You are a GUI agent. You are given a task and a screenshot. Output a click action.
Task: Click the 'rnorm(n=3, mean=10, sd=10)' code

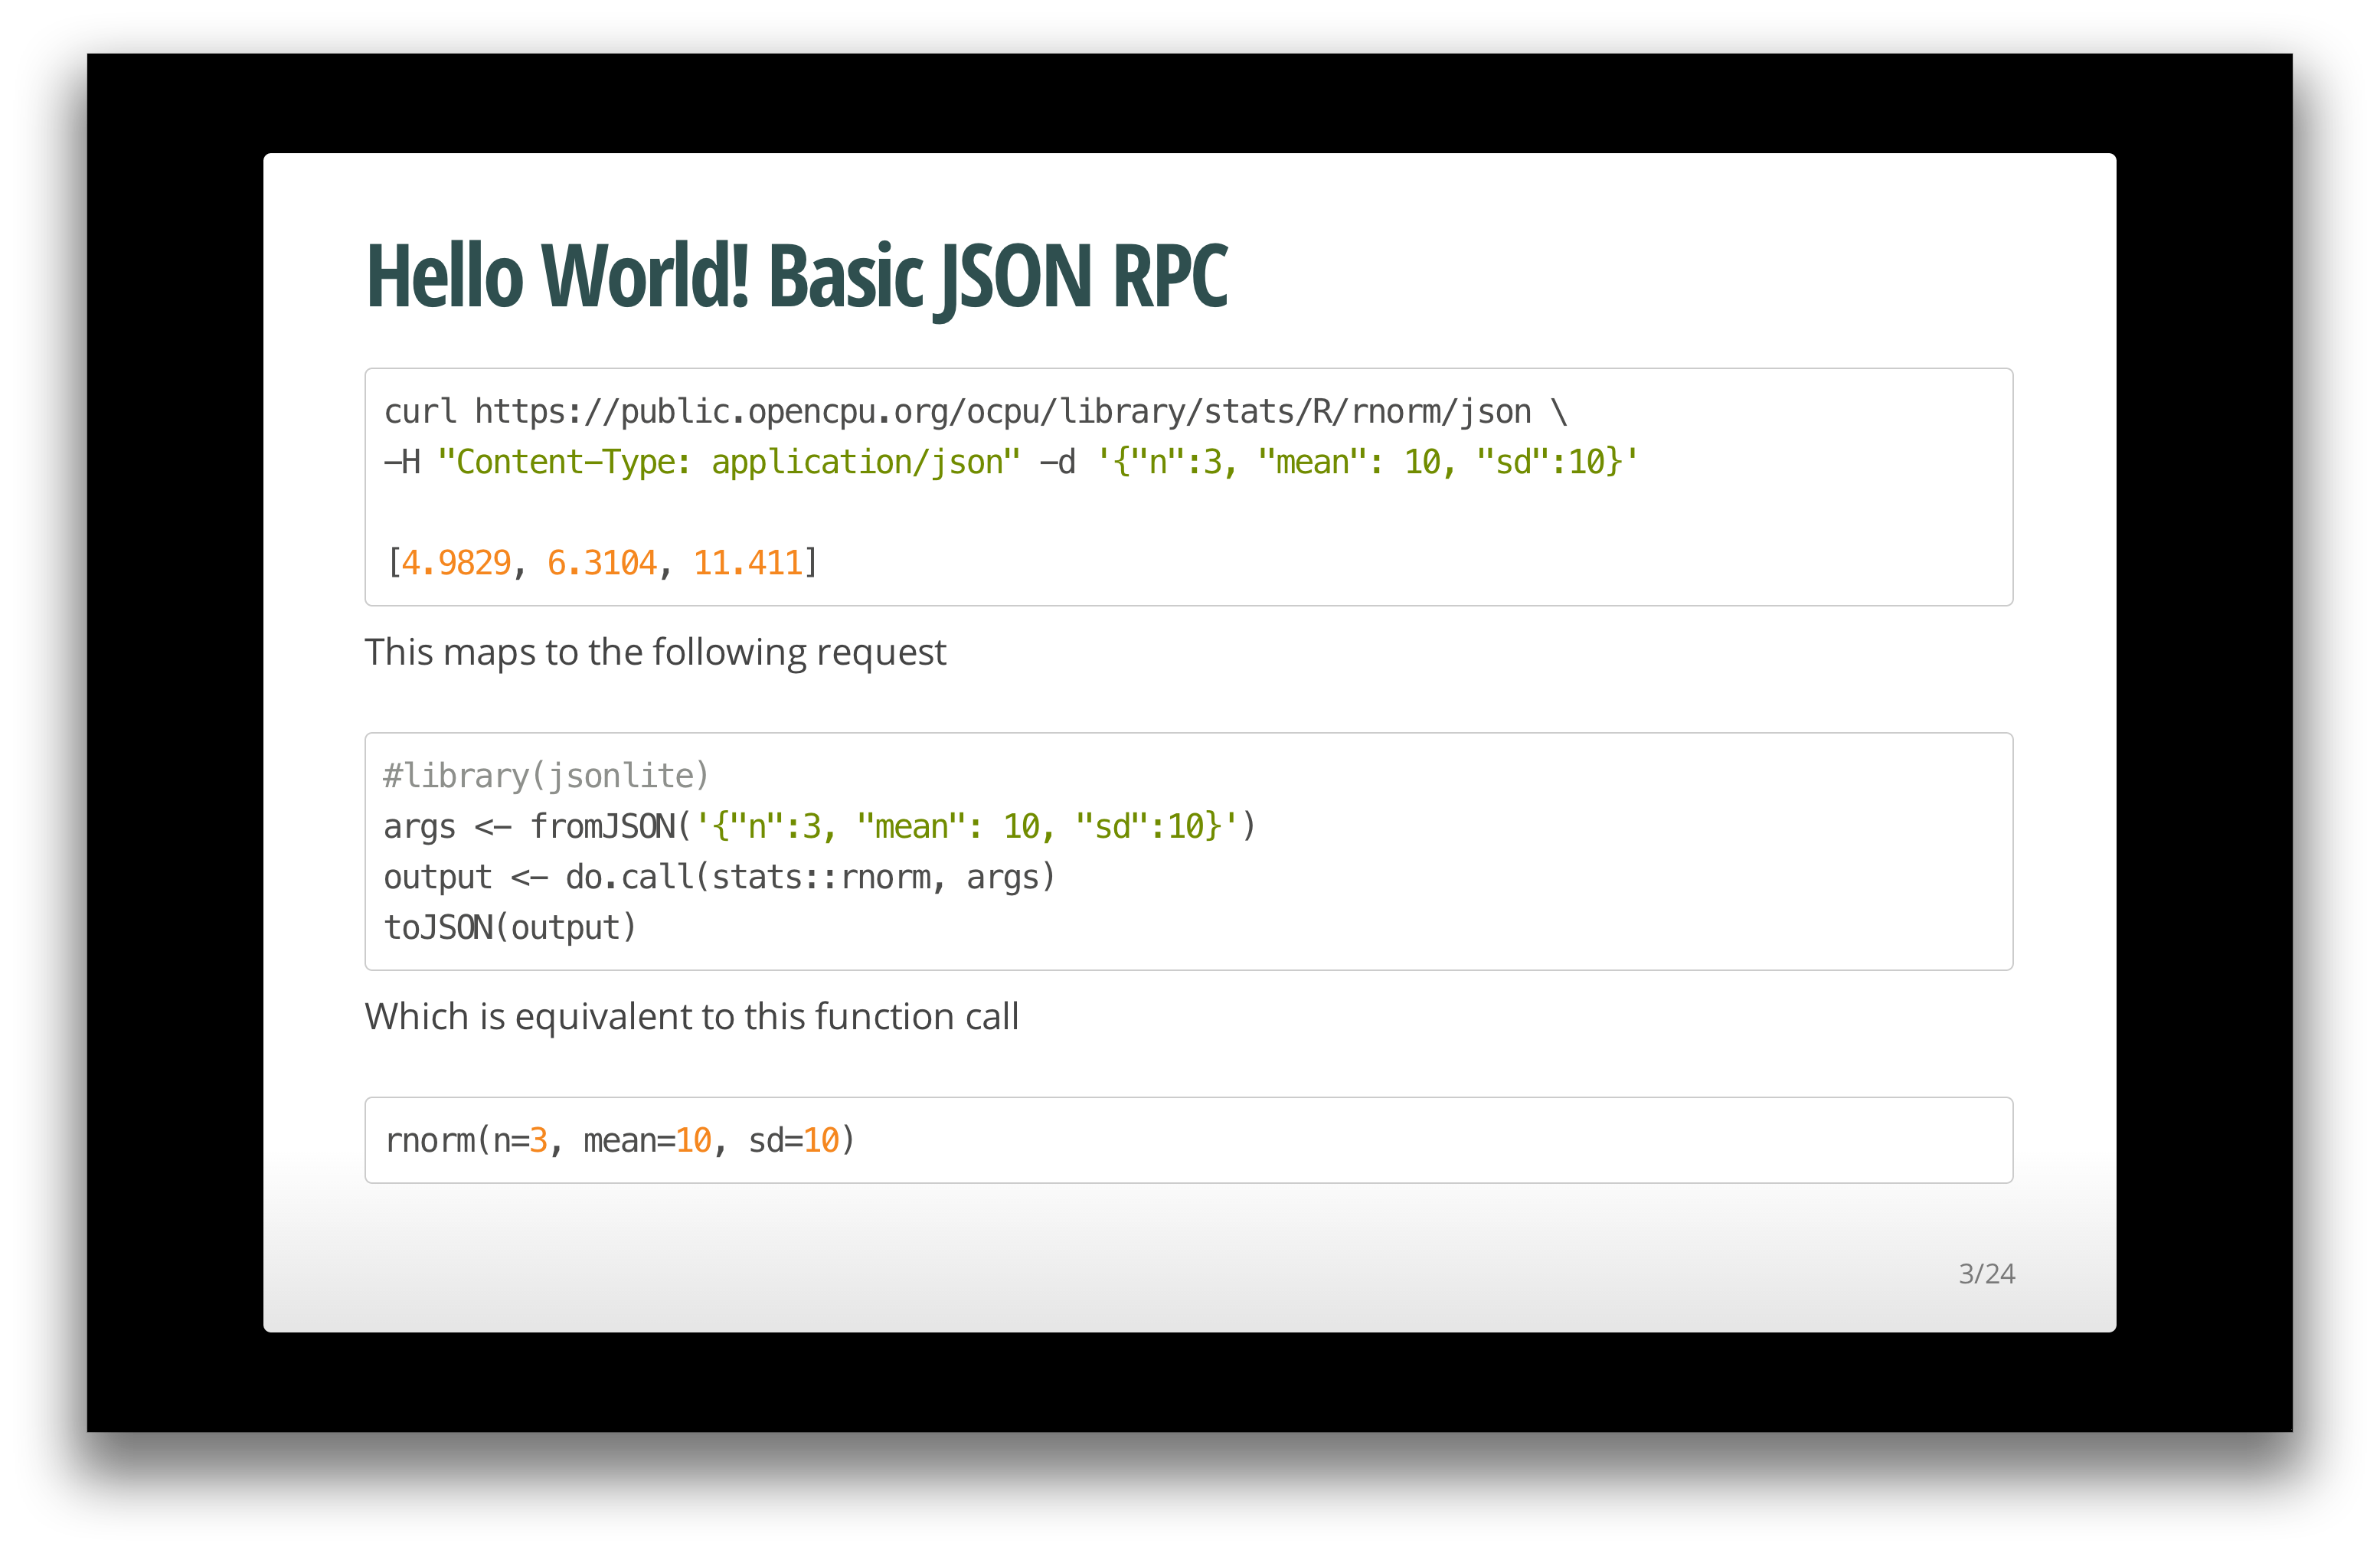coord(620,1140)
